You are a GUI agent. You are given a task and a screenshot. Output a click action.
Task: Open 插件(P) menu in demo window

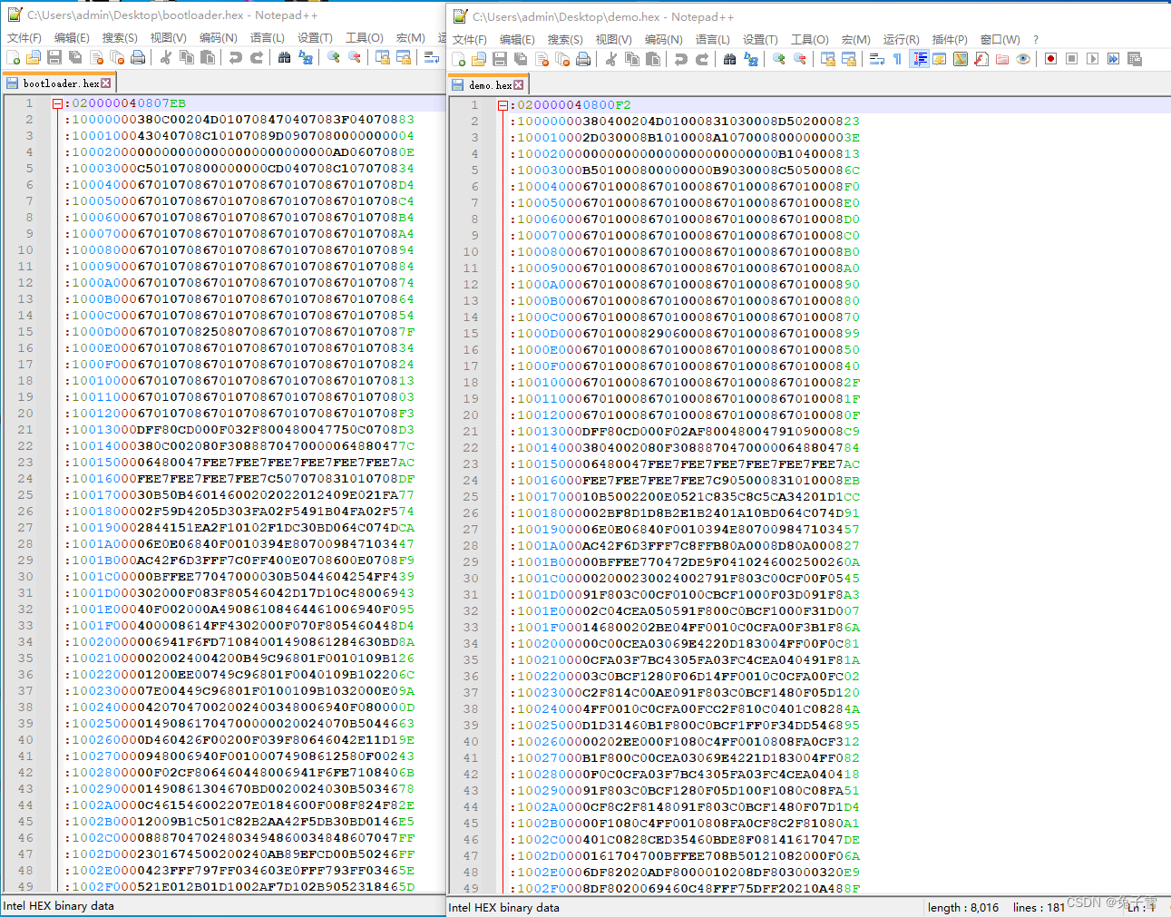[x=950, y=39]
